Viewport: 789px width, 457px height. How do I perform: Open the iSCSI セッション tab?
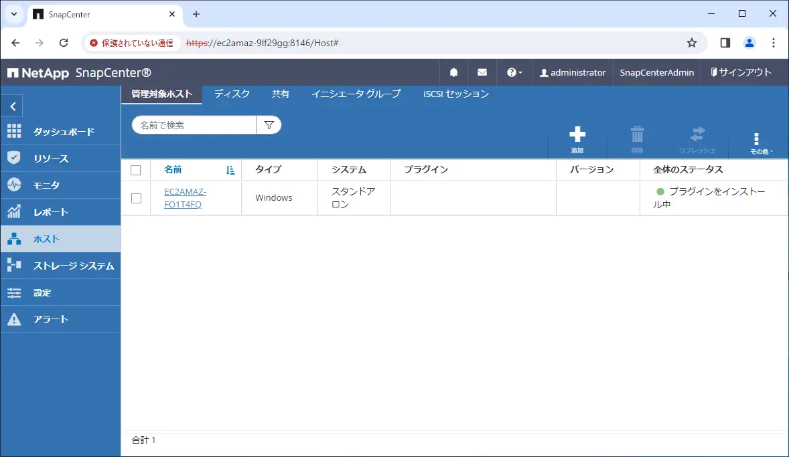tap(456, 94)
